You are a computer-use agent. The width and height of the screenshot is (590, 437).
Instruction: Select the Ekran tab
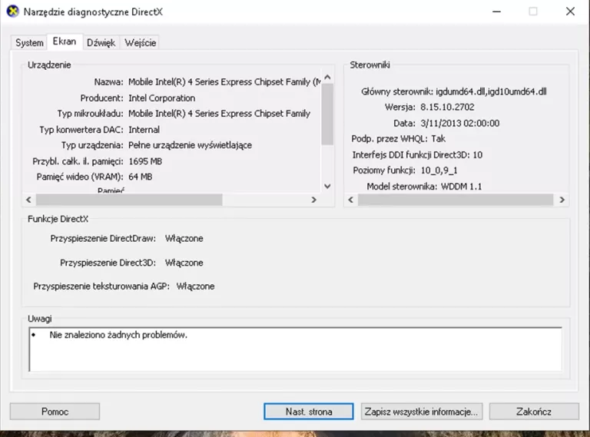click(65, 41)
